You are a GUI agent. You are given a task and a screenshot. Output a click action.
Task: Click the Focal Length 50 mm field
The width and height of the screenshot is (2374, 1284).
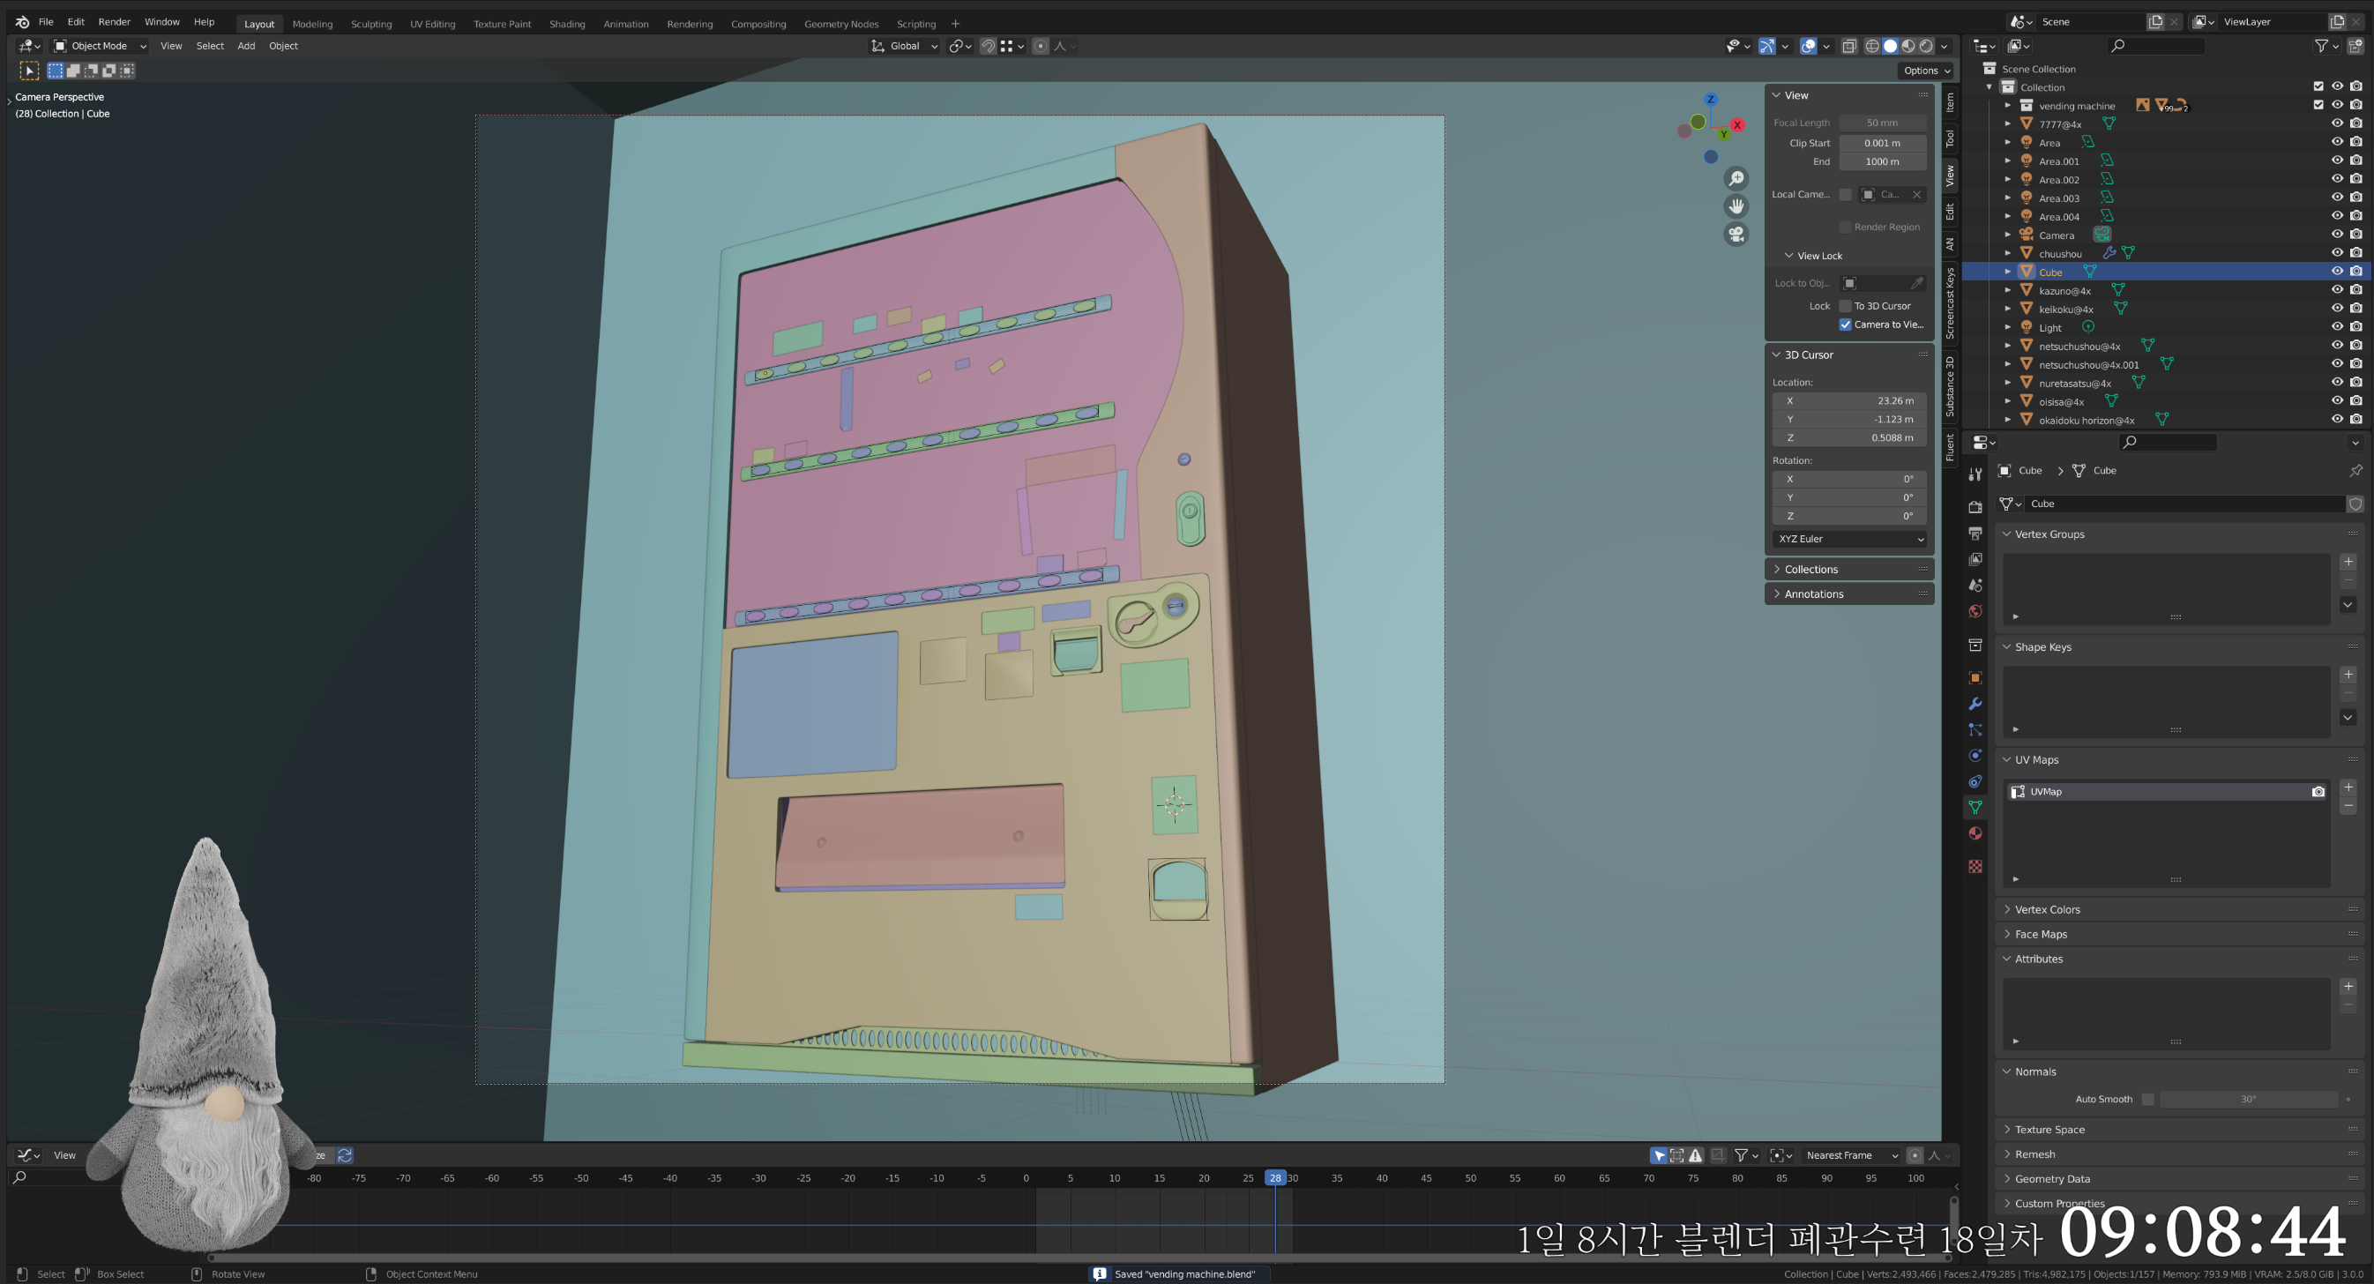1882,123
